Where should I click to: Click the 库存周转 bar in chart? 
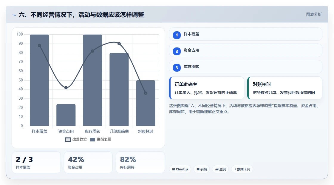[x=92, y=80]
